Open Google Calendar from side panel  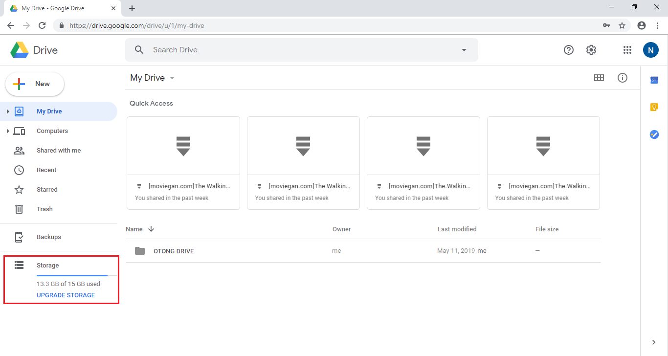[654, 80]
